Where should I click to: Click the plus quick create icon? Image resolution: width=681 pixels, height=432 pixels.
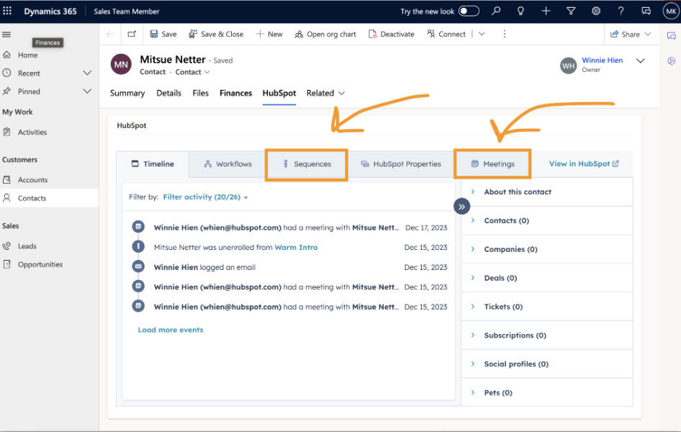click(546, 11)
